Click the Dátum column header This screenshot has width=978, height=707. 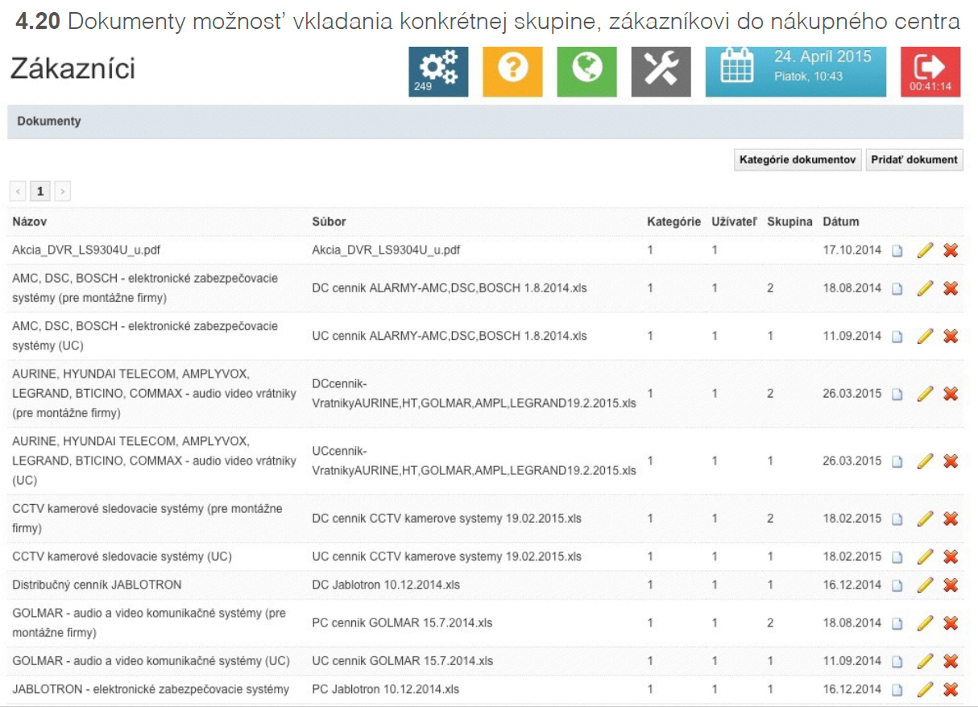841,221
